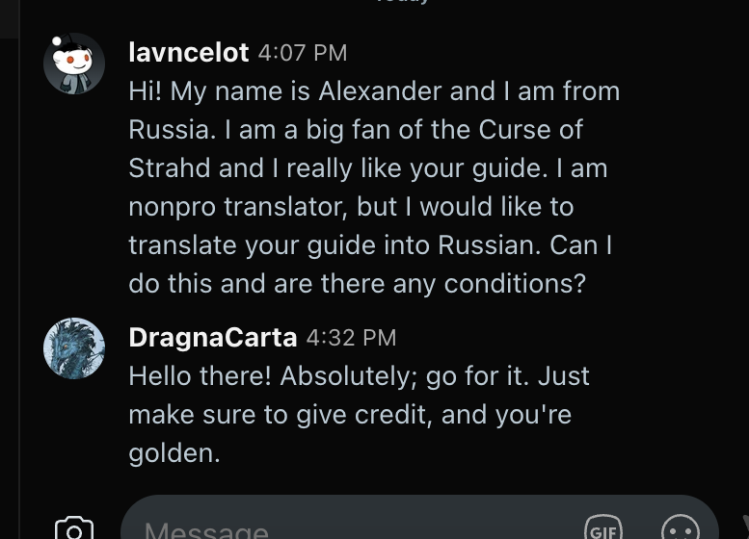The width and height of the screenshot is (749, 539).
Task: Click the 4:07 PM timestamp
Action: (303, 53)
